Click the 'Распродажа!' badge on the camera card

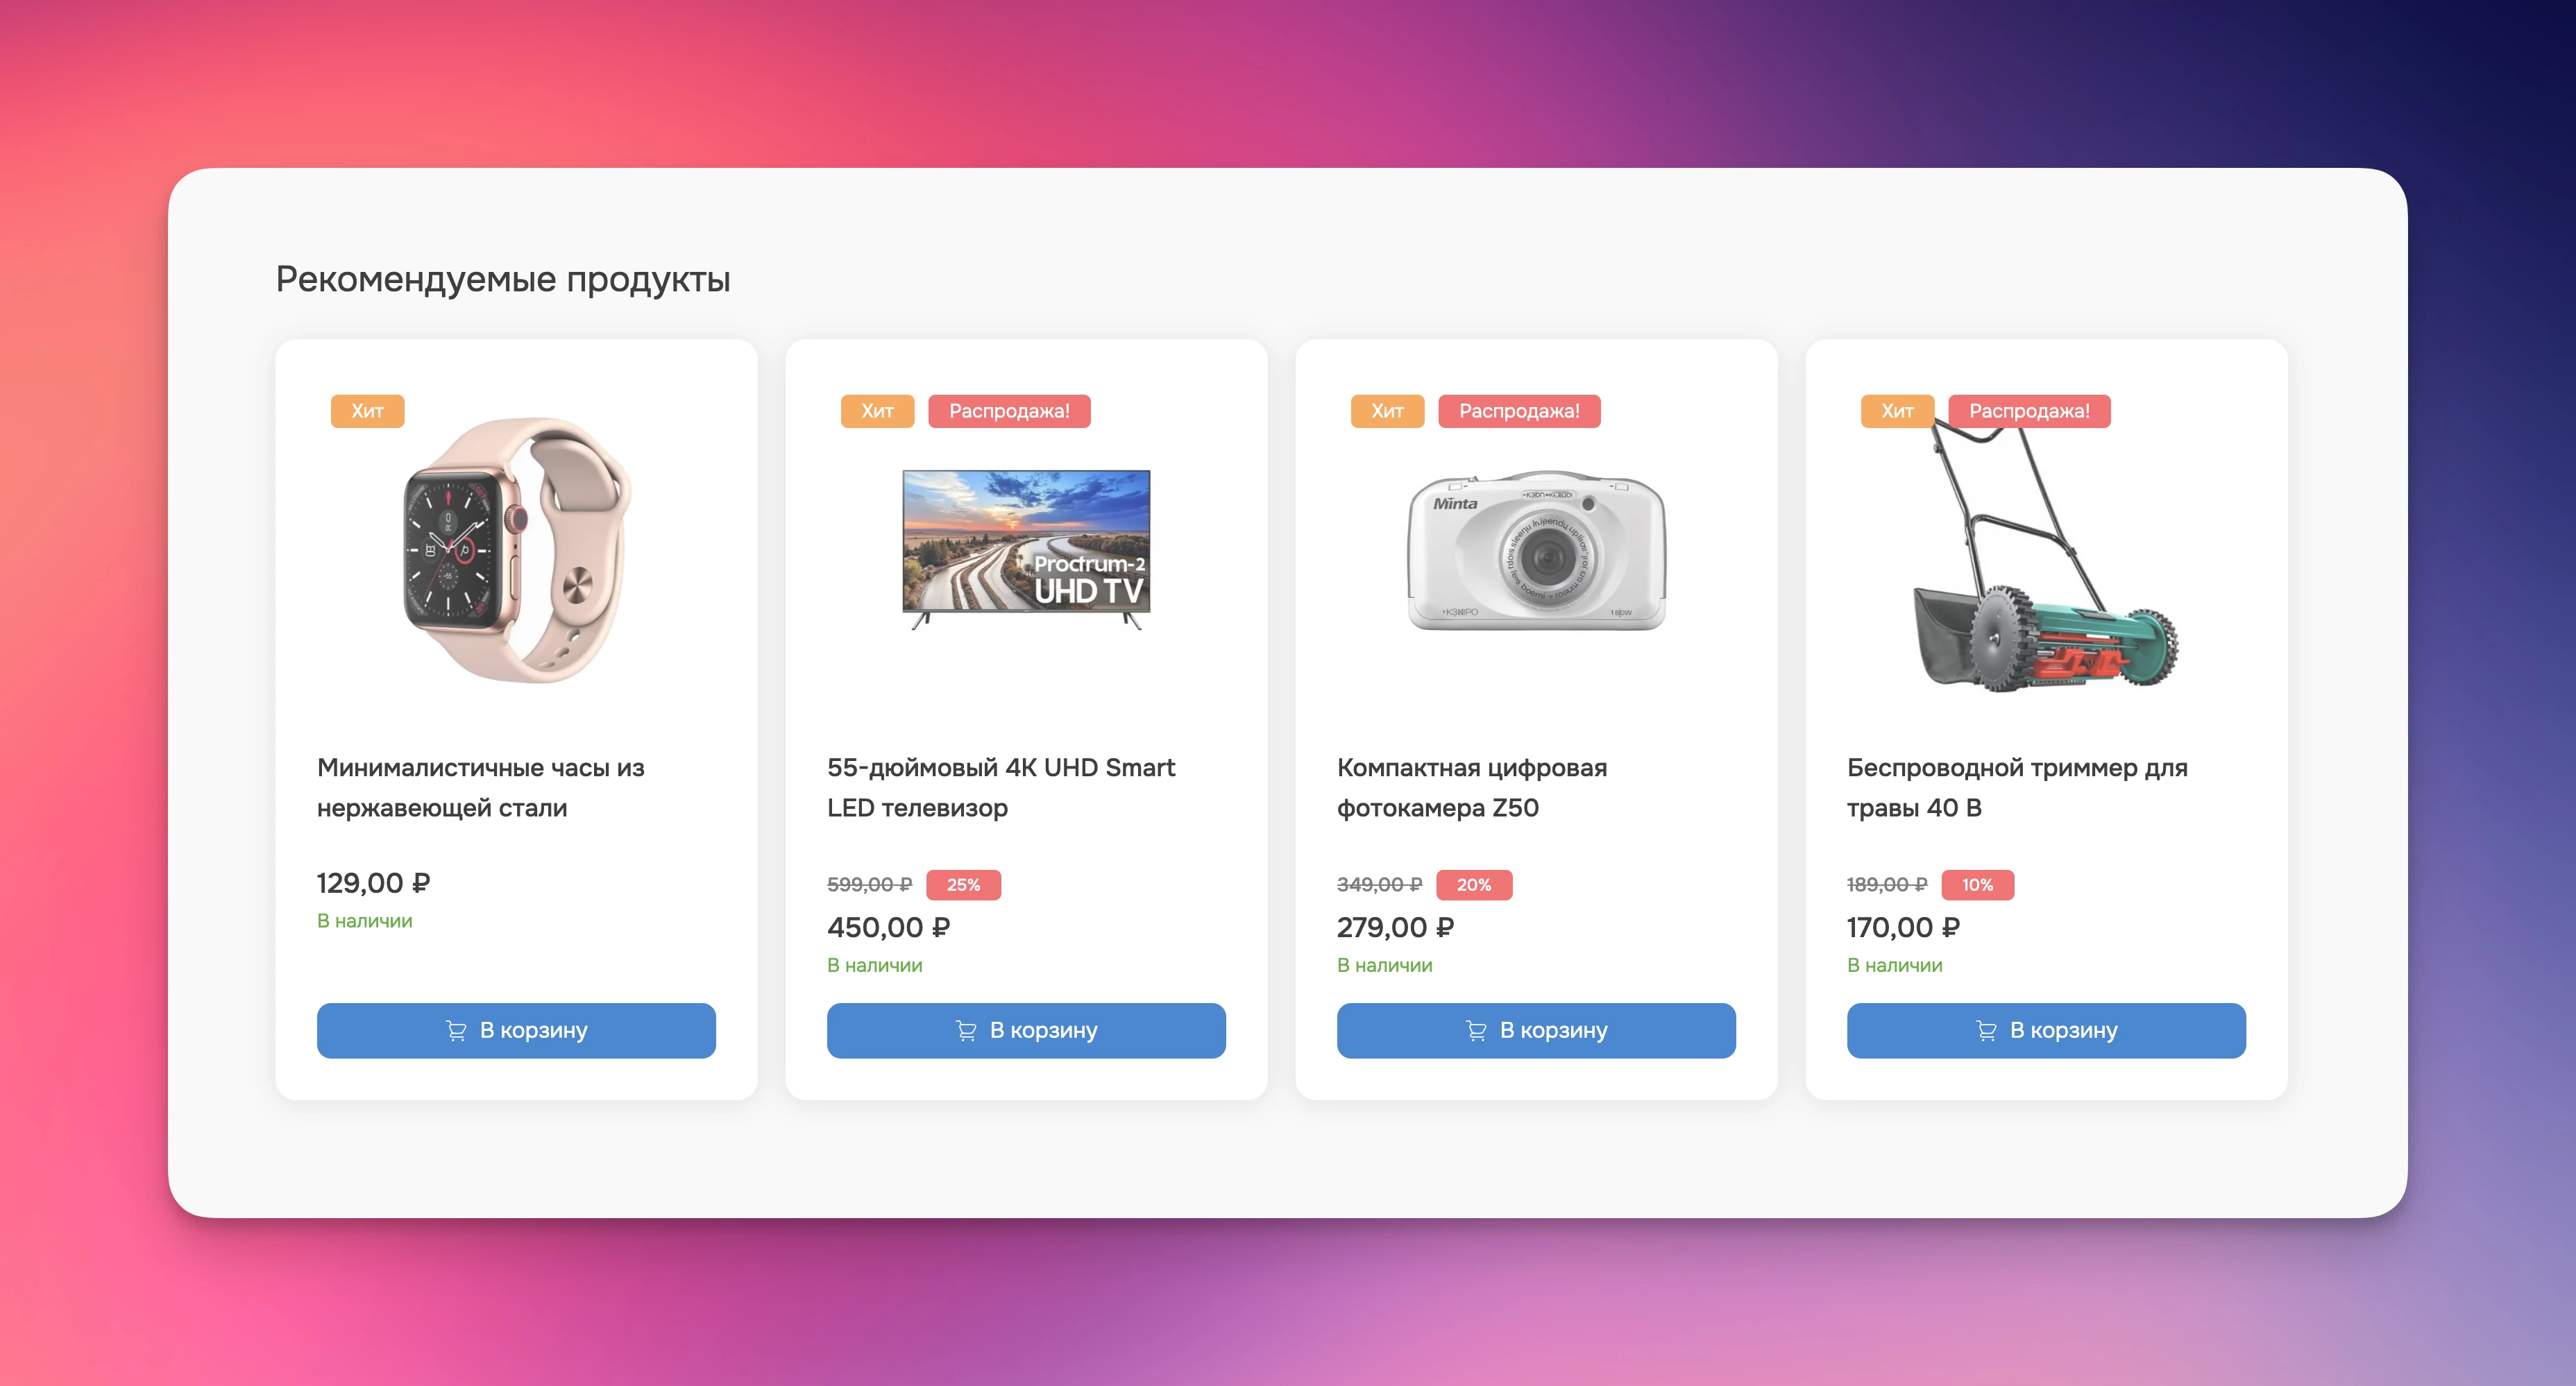pos(1519,411)
